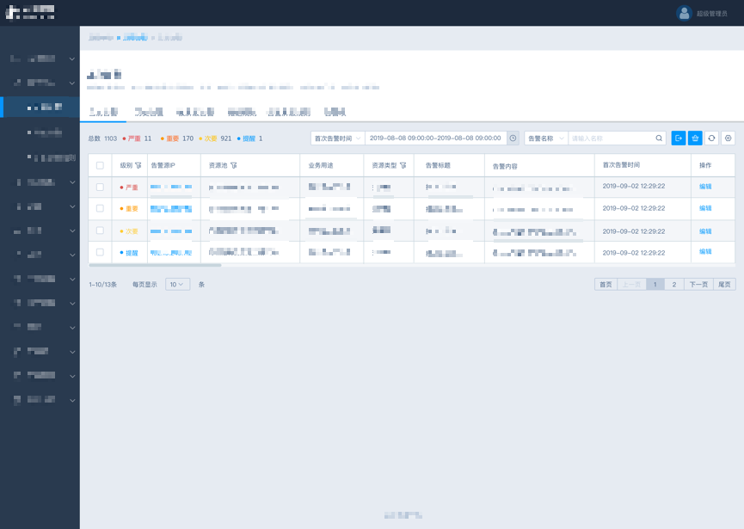Jump to page 2 in the pagination

coord(674,284)
